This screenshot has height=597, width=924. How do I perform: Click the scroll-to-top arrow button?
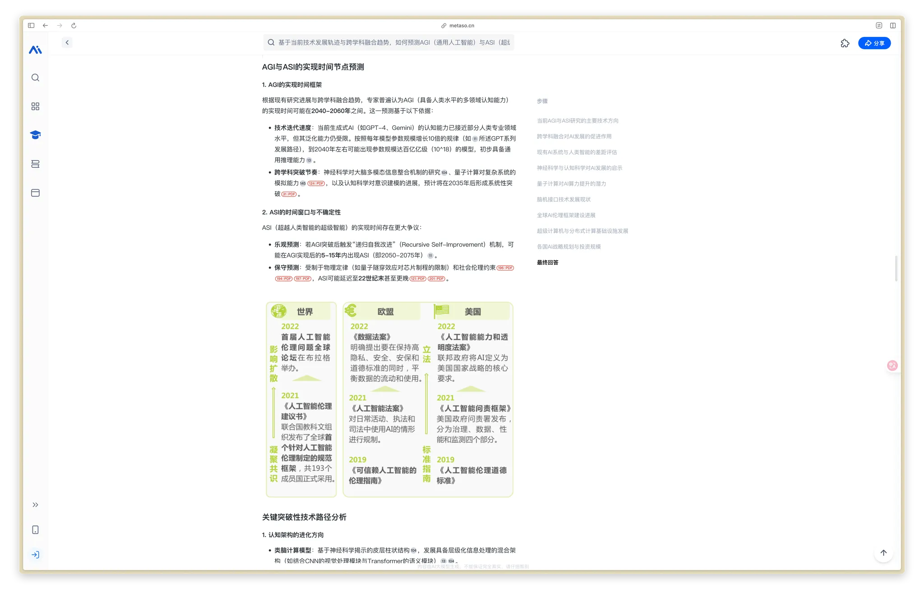point(883,553)
